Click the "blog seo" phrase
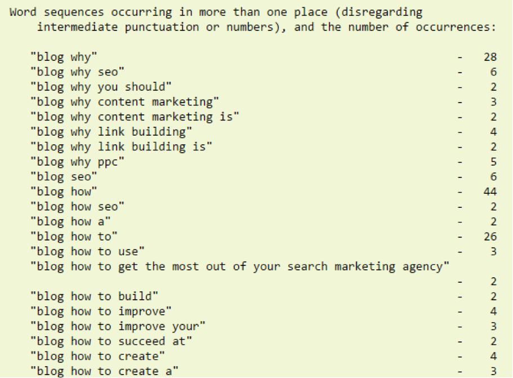 64,177
